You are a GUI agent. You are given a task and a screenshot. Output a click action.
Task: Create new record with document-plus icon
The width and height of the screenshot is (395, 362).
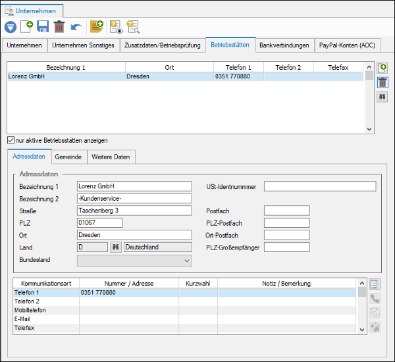(27, 27)
